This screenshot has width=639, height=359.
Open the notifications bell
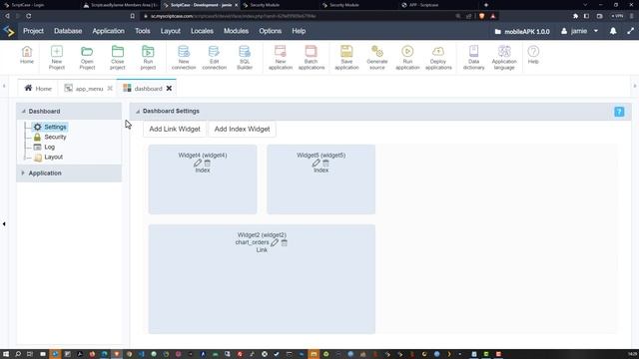click(613, 31)
